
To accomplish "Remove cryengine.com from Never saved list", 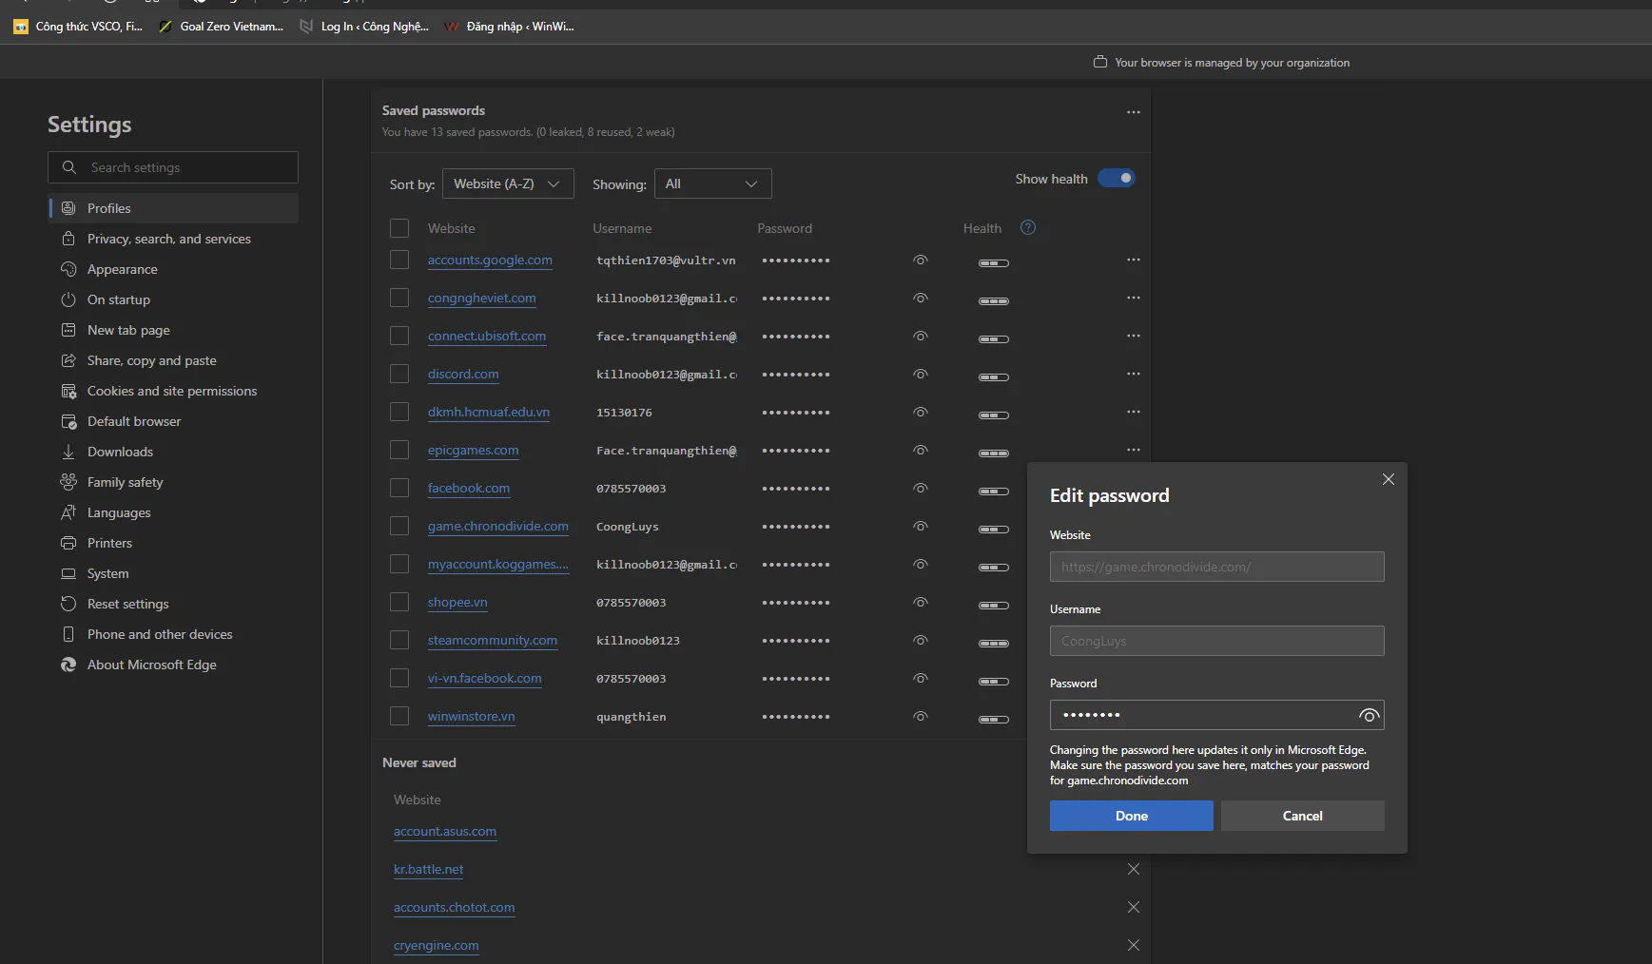I will 1134,945.
